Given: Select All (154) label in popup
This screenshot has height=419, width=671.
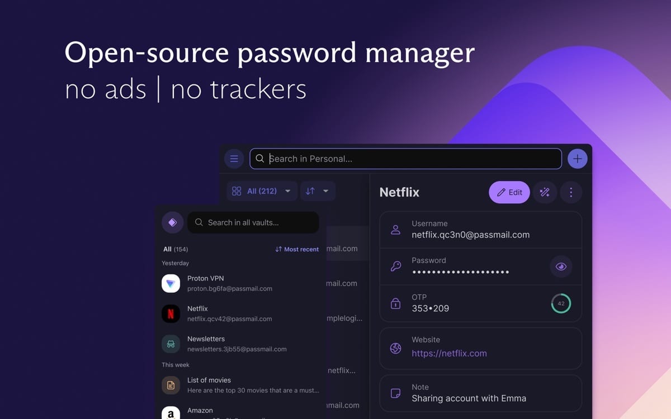Looking at the screenshot, I should tap(176, 249).
